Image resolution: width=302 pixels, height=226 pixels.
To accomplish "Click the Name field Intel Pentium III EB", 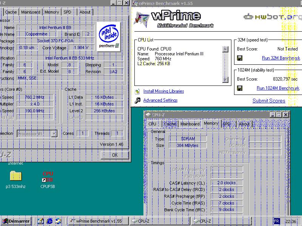I will (x=55, y=27).
